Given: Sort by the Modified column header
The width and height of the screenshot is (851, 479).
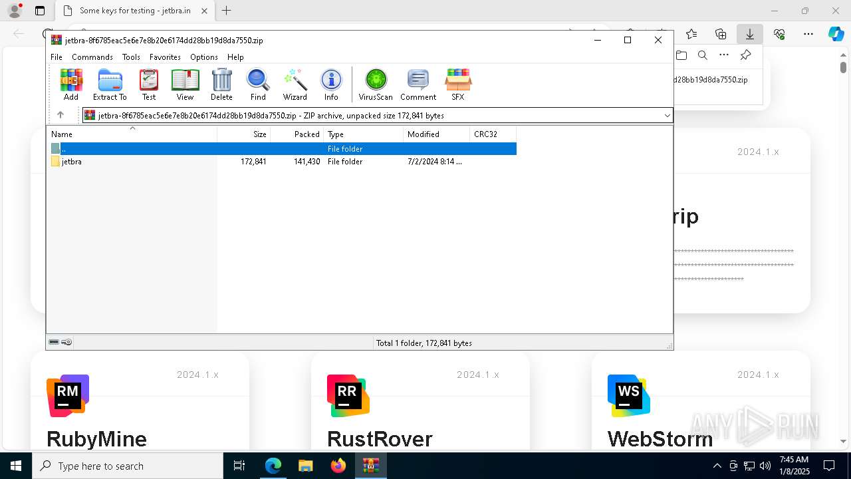Looking at the screenshot, I should [436, 134].
